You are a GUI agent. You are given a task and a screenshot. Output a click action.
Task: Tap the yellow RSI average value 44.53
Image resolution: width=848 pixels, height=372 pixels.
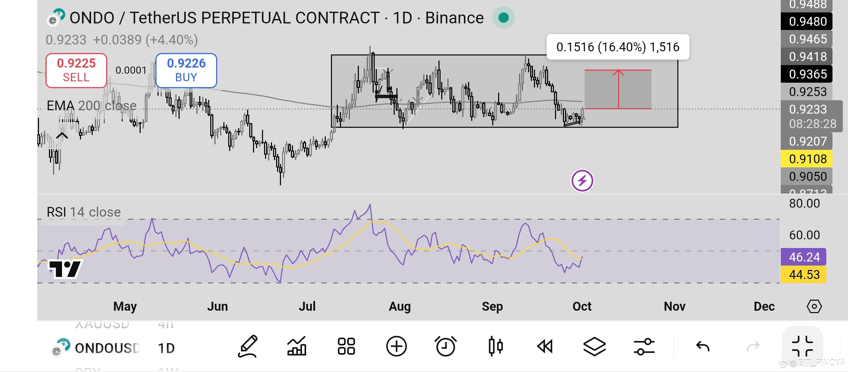coord(804,275)
